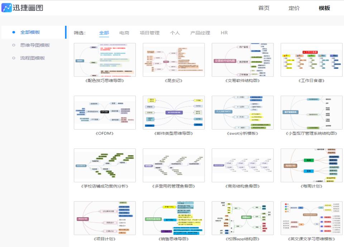344x247 pixels.
Task: Open the 交易软件结构图 template thumbnail
Action: click(x=243, y=60)
